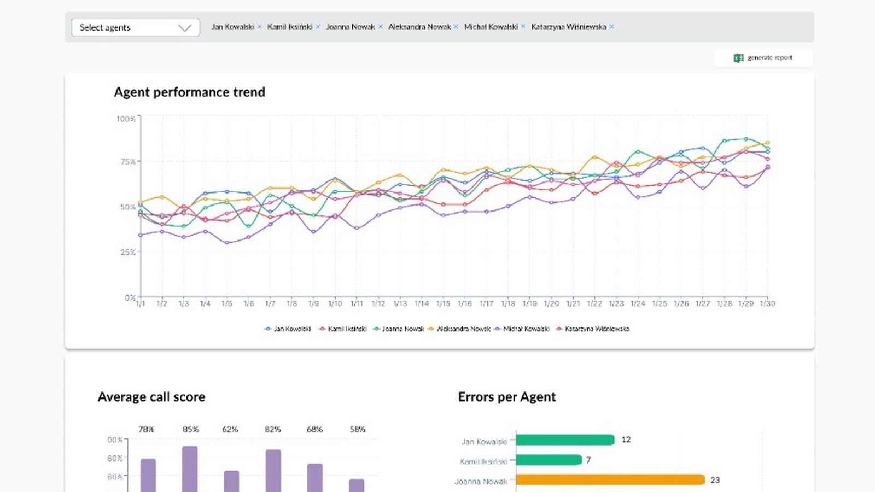Toggle Aleksandra Nowak series in chart legend
Screen dimensions: 875x492
click(x=459, y=329)
